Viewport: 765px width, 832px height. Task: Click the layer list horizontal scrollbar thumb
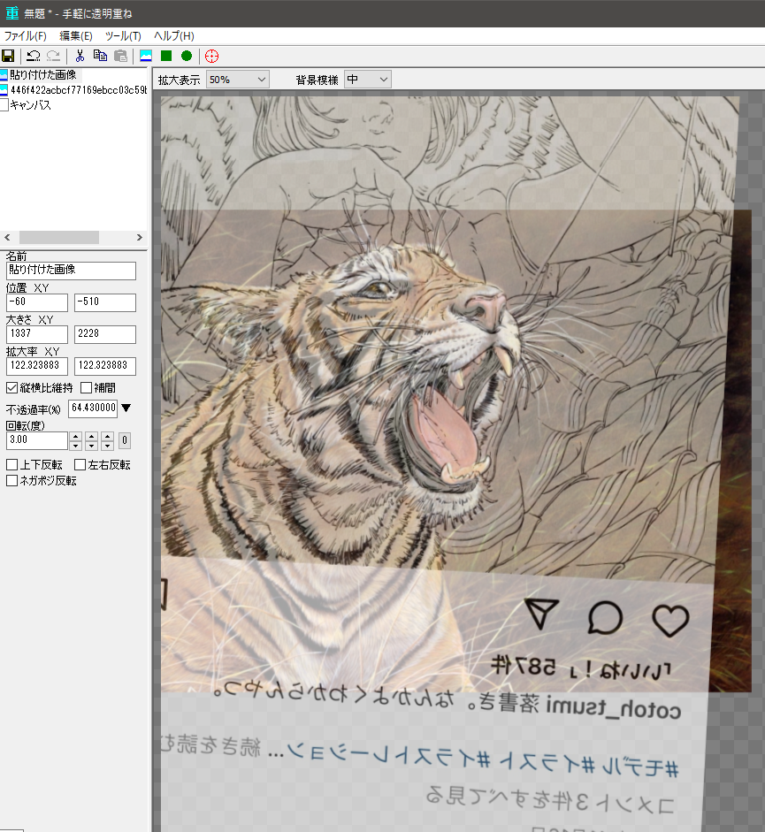(x=59, y=238)
